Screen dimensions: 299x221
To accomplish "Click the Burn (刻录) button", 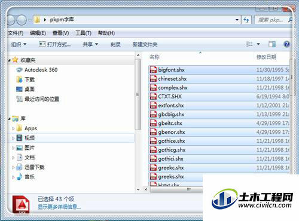I will coord(115,44).
